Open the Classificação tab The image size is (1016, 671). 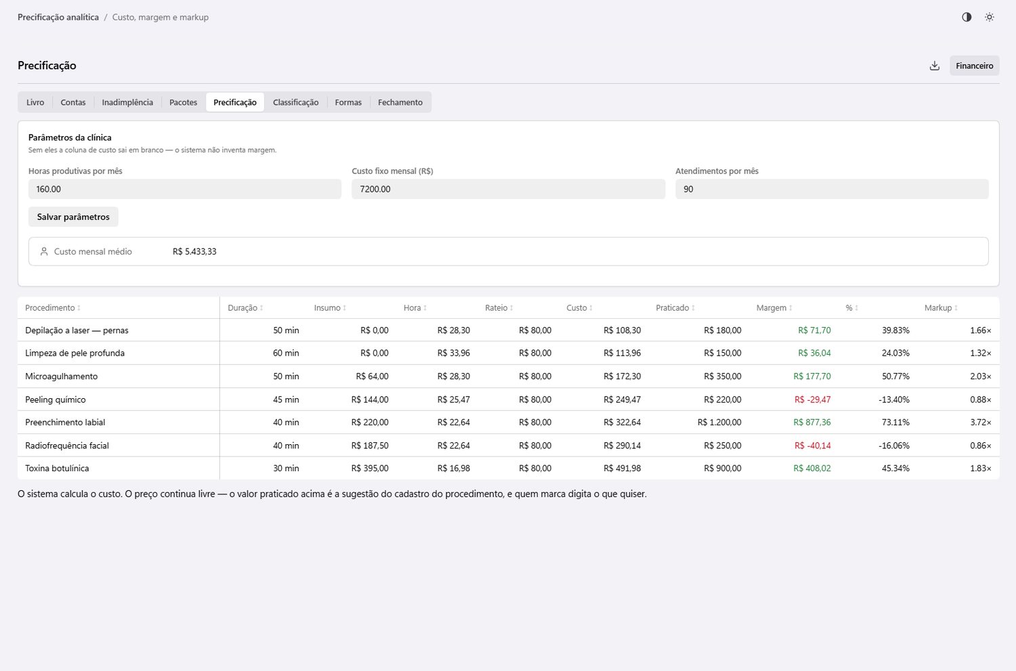[x=295, y=102]
